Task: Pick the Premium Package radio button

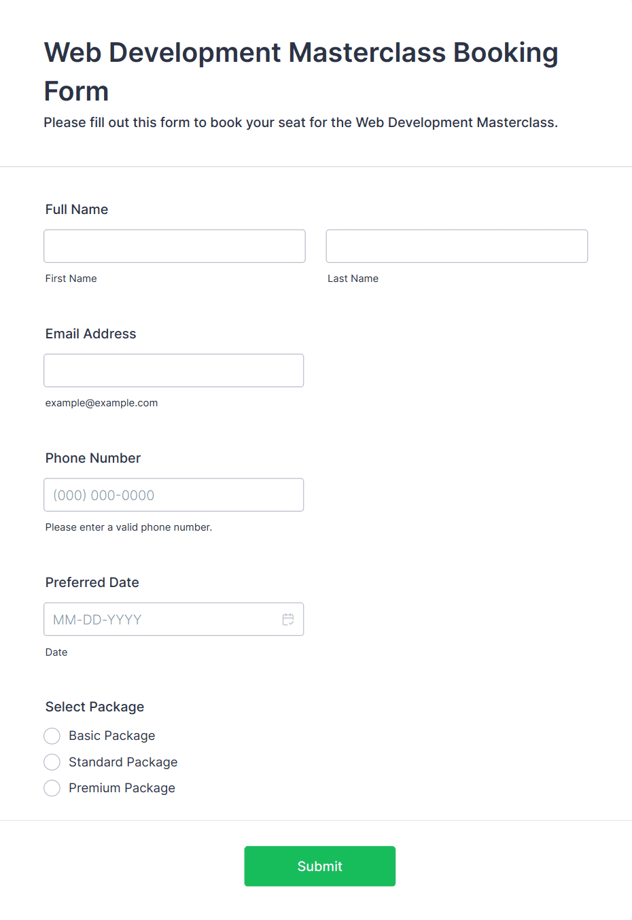Action: (x=52, y=788)
